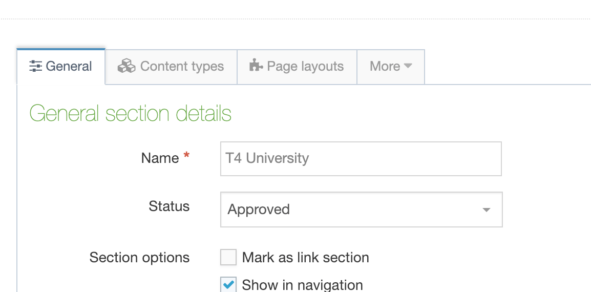
Task: Click the General section details heading
Action: [x=131, y=113]
